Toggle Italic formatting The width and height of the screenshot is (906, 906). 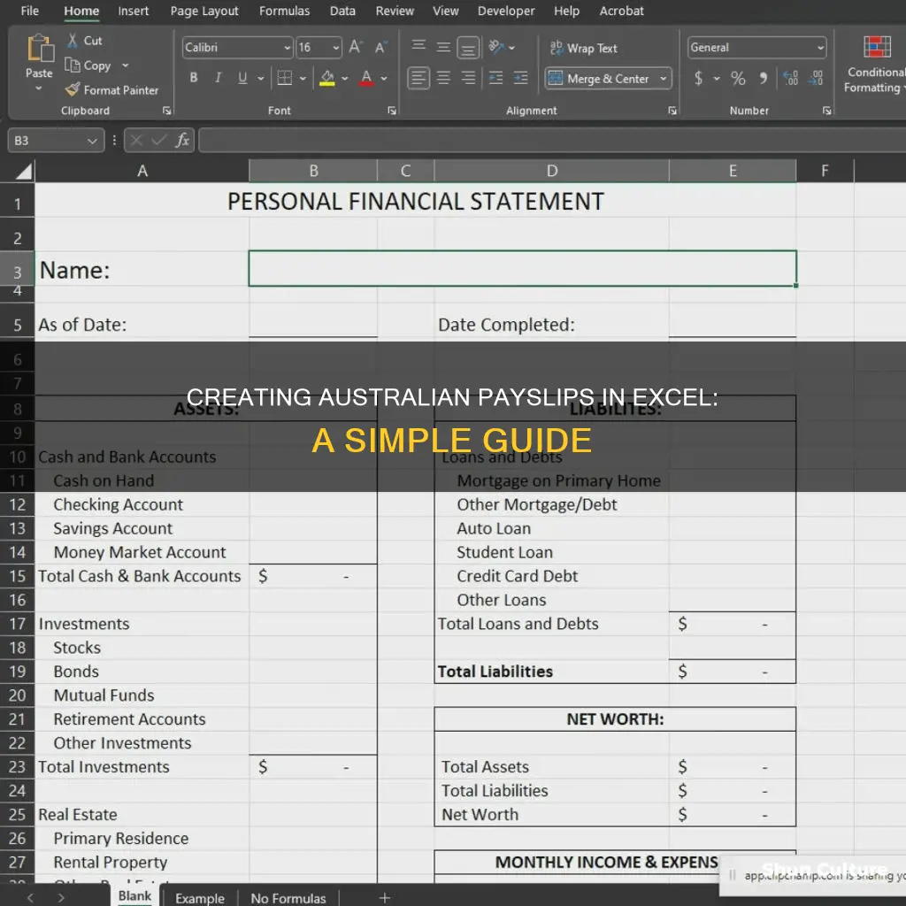(x=218, y=78)
